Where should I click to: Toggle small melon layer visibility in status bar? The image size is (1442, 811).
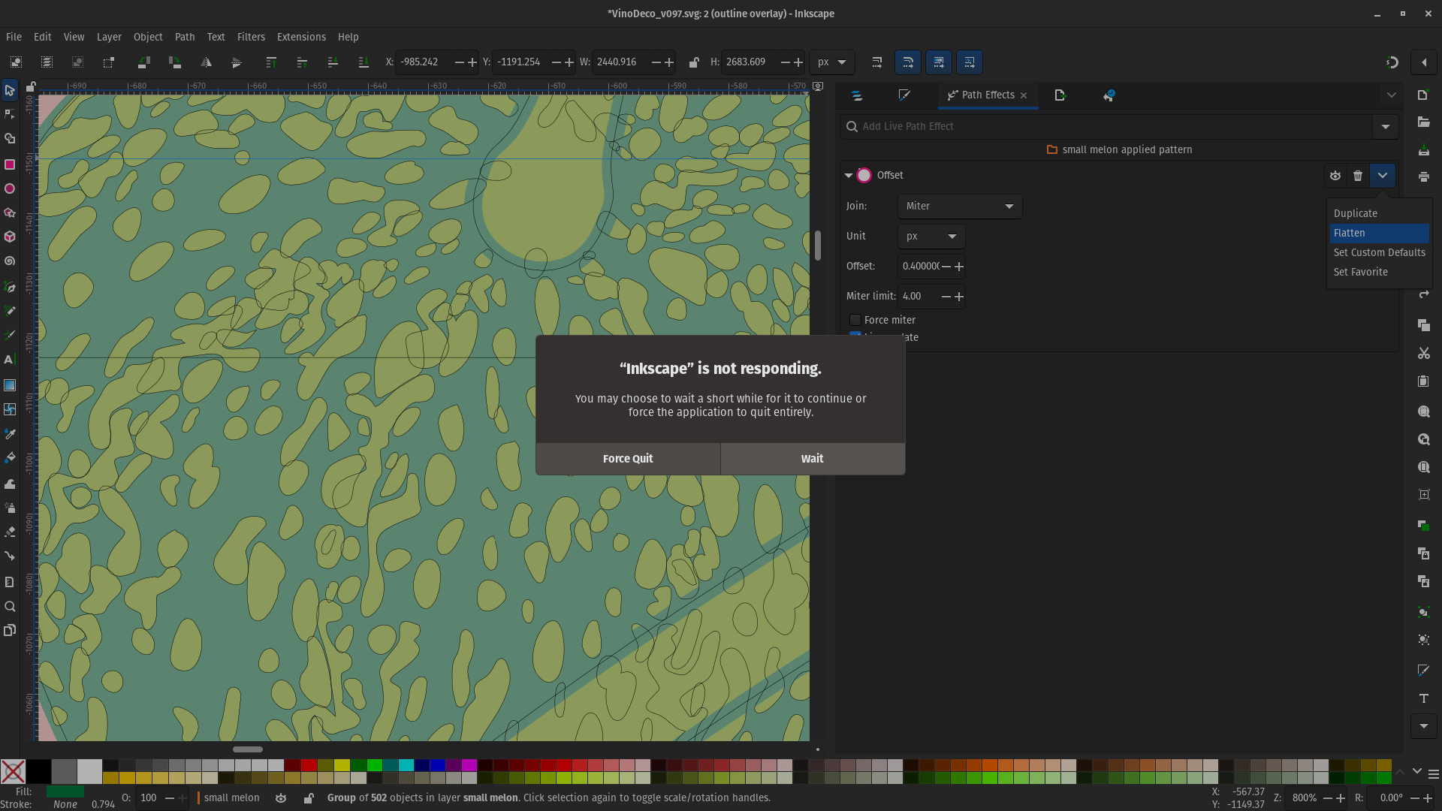coord(281,798)
